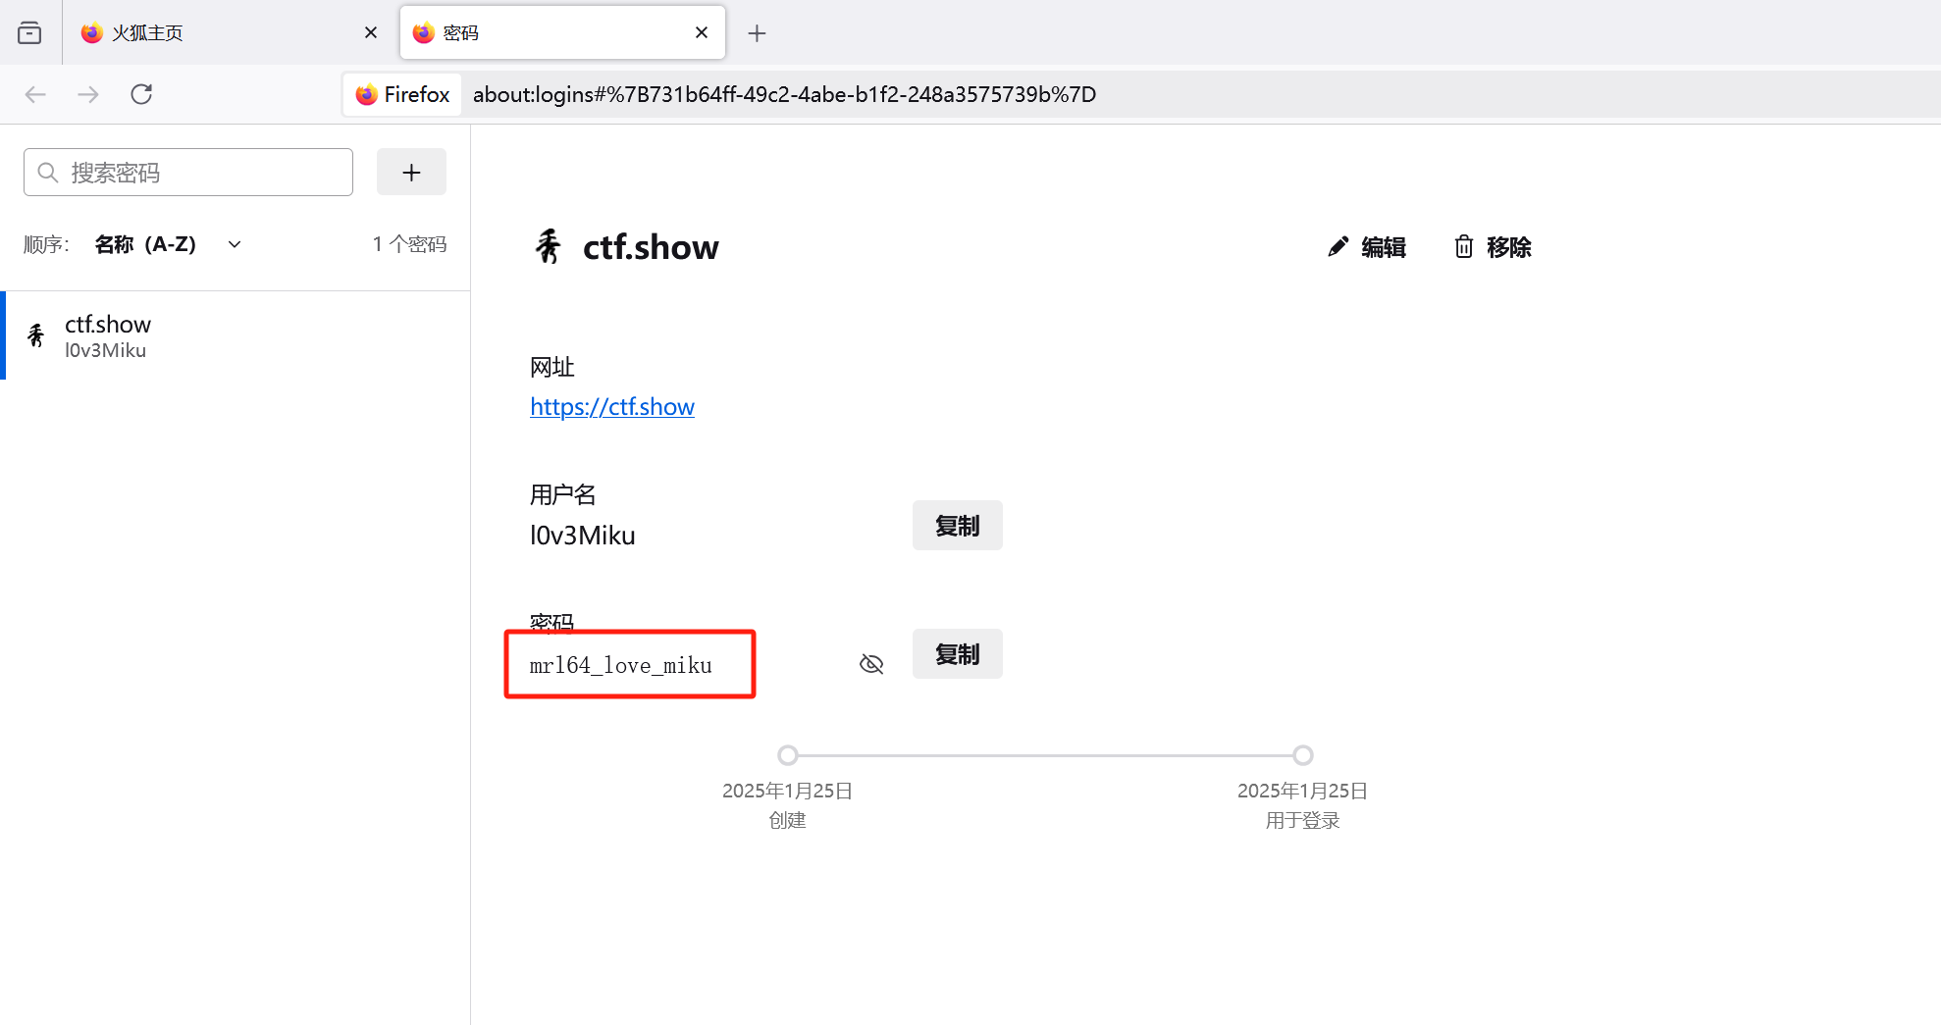Toggle password visibility with the eye icon

click(871, 664)
